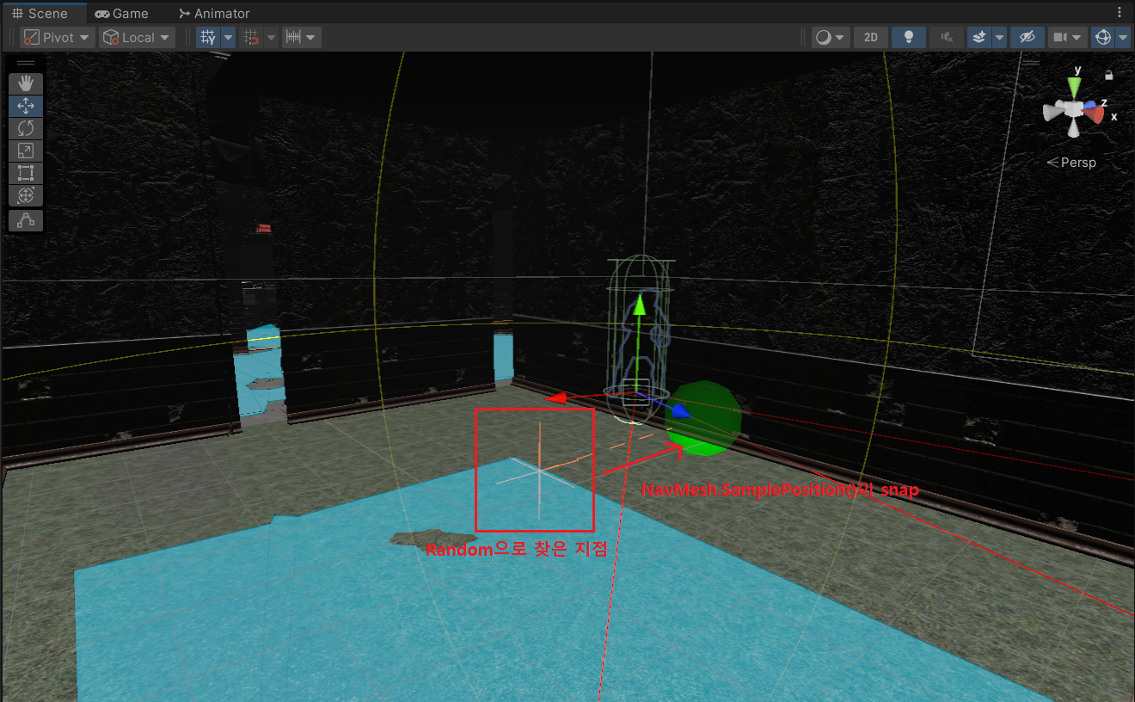Open the shading draw mode dropdown
The height and width of the screenshot is (702, 1135).
click(831, 37)
